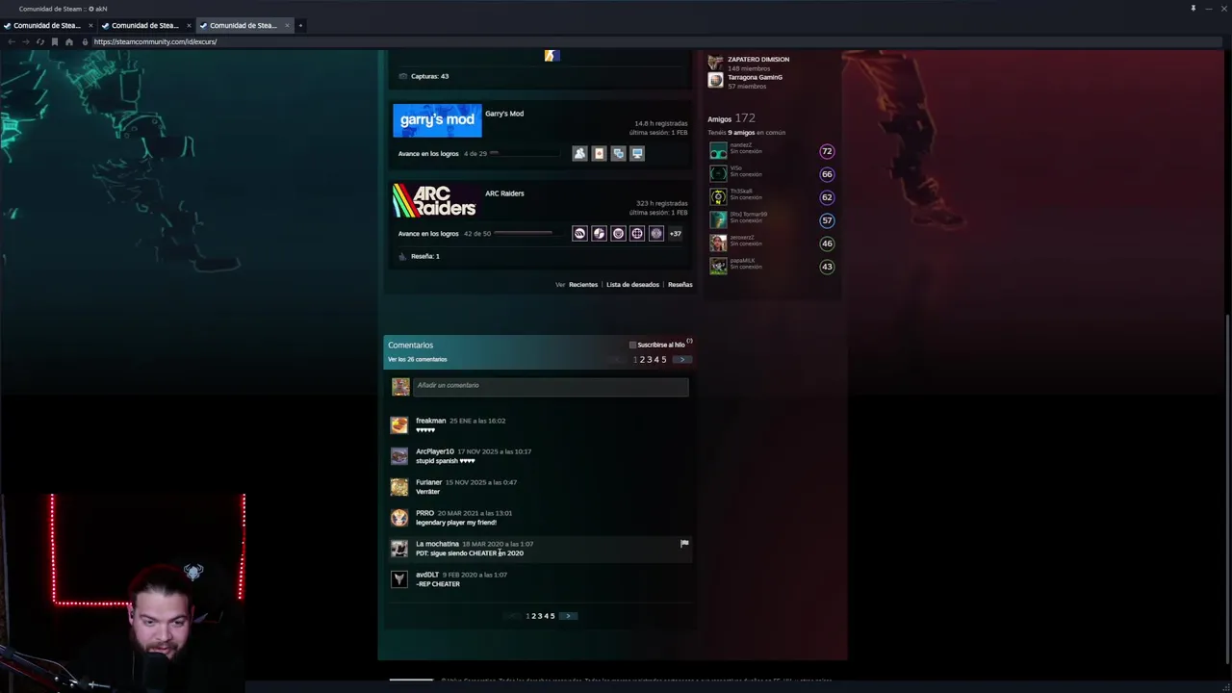Open the Reseña: 1 link
This screenshot has height=693, width=1232.
coord(425,256)
